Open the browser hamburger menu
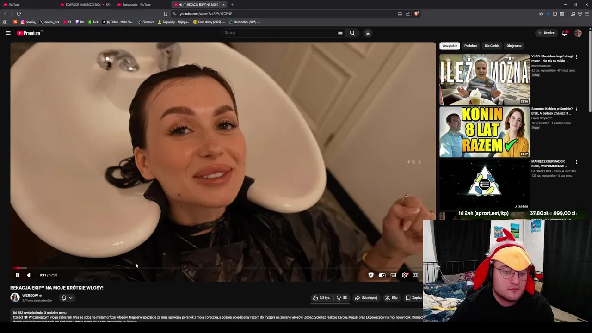The image size is (592, 333). (587, 14)
